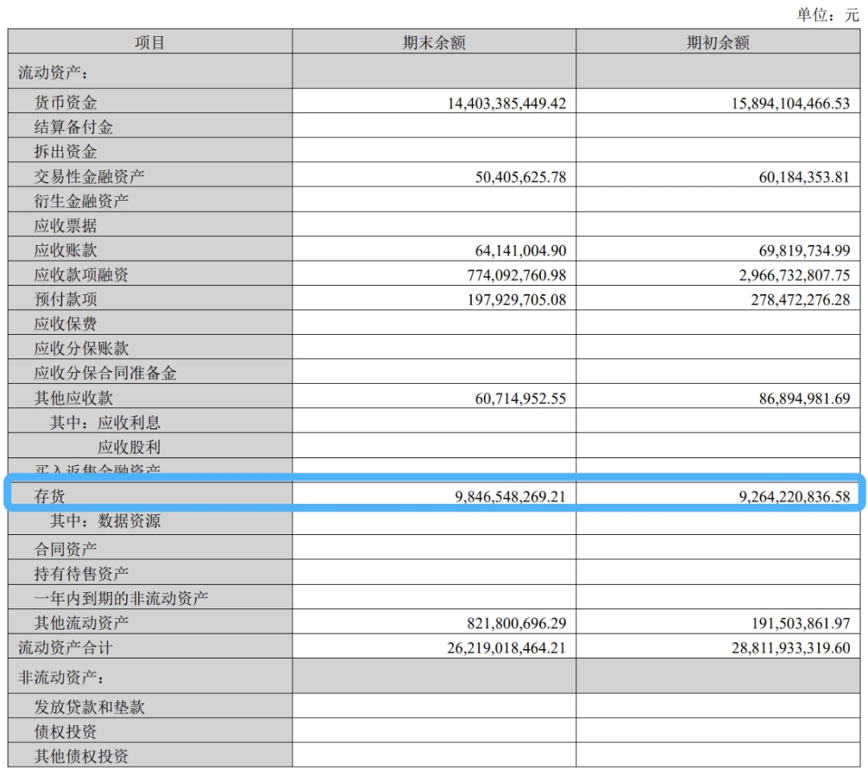The width and height of the screenshot is (868, 781).
Task: Click the 单位：元 unit label
Action: (827, 15)
